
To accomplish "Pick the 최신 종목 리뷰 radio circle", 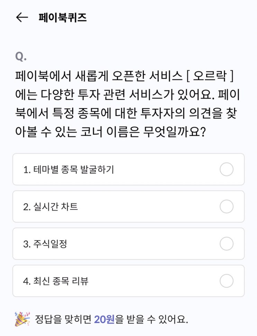I will [226, 281].
